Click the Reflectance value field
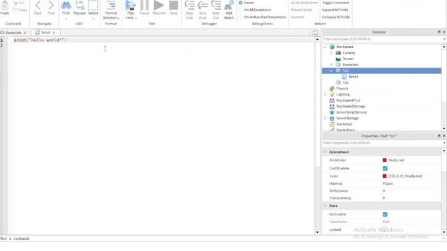Image resolution: width=447 pixels, height=251 pixels. click(411, 190)
